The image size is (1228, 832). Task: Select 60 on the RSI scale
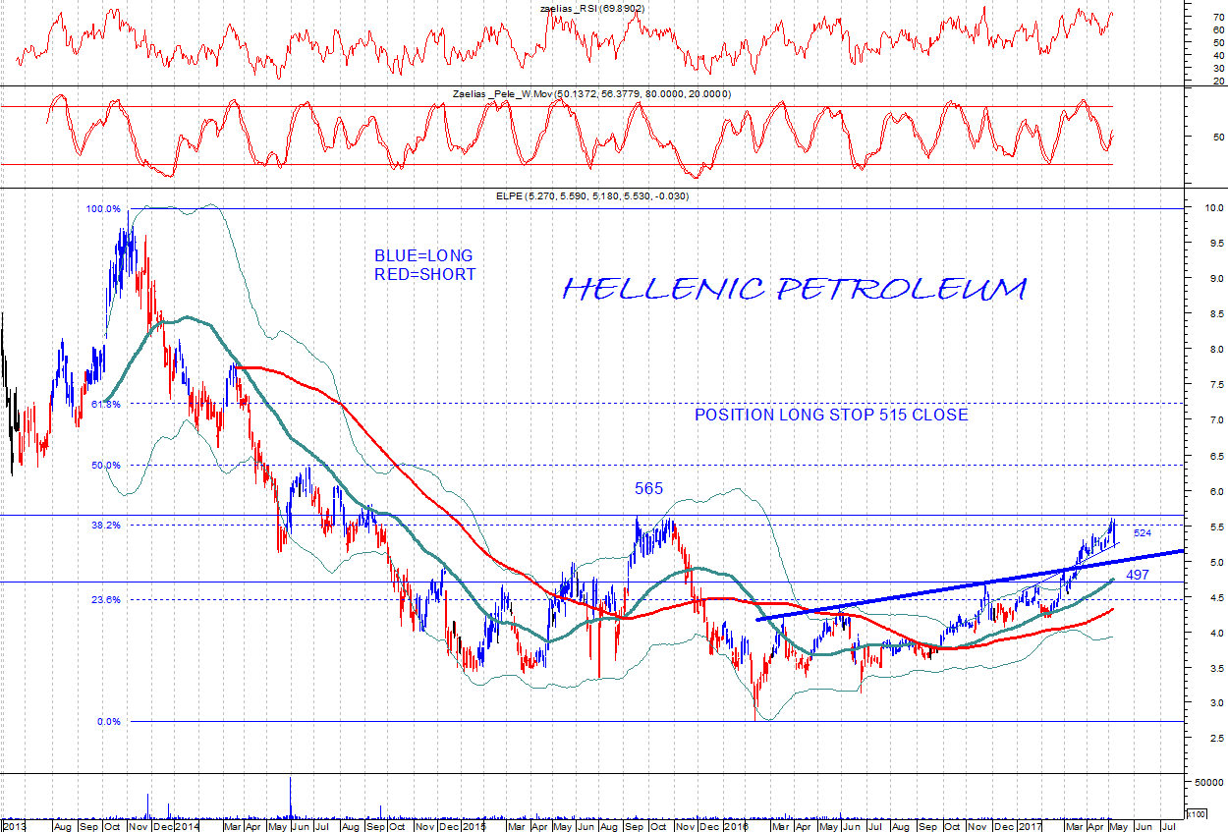[1218, 29]
